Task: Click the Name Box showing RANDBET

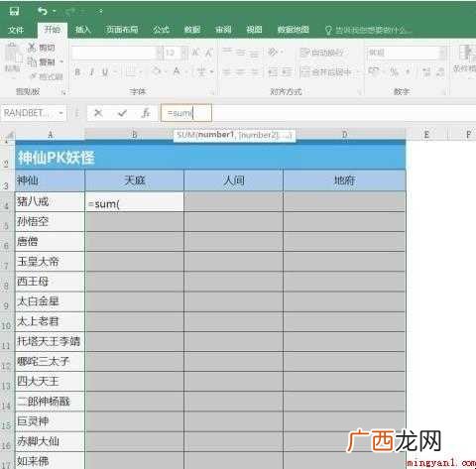Action: click(29, 113)
